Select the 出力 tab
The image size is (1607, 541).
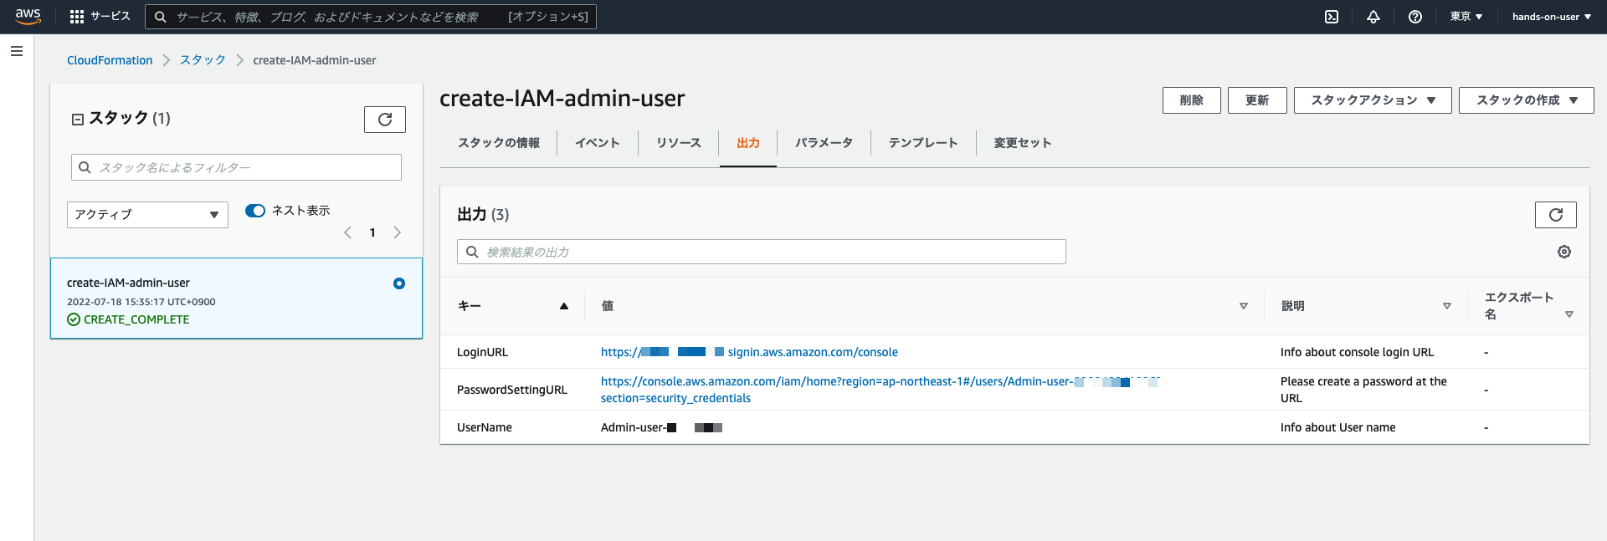tap(748, 143)
